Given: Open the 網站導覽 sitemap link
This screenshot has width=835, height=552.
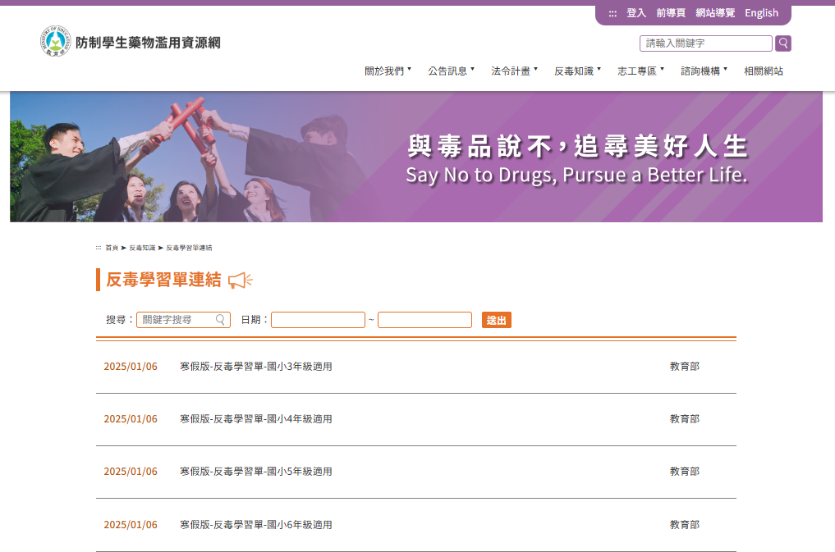Looking at the screenshot, I should 714,13.
